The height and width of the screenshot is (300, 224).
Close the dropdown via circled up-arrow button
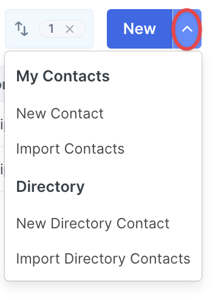(187, 29)
